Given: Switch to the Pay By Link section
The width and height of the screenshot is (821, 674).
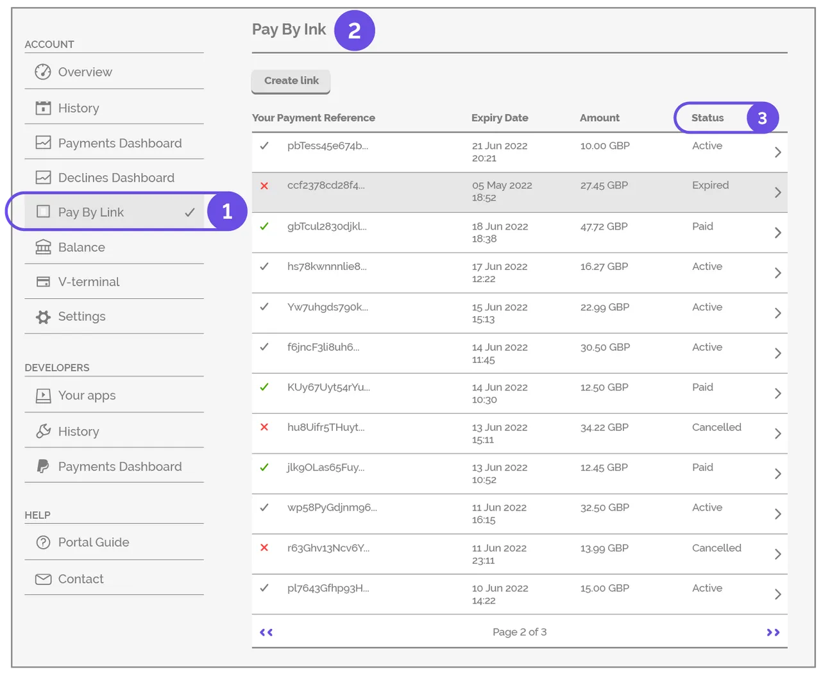Looking at the screenshot, I should tap(90, 212).
